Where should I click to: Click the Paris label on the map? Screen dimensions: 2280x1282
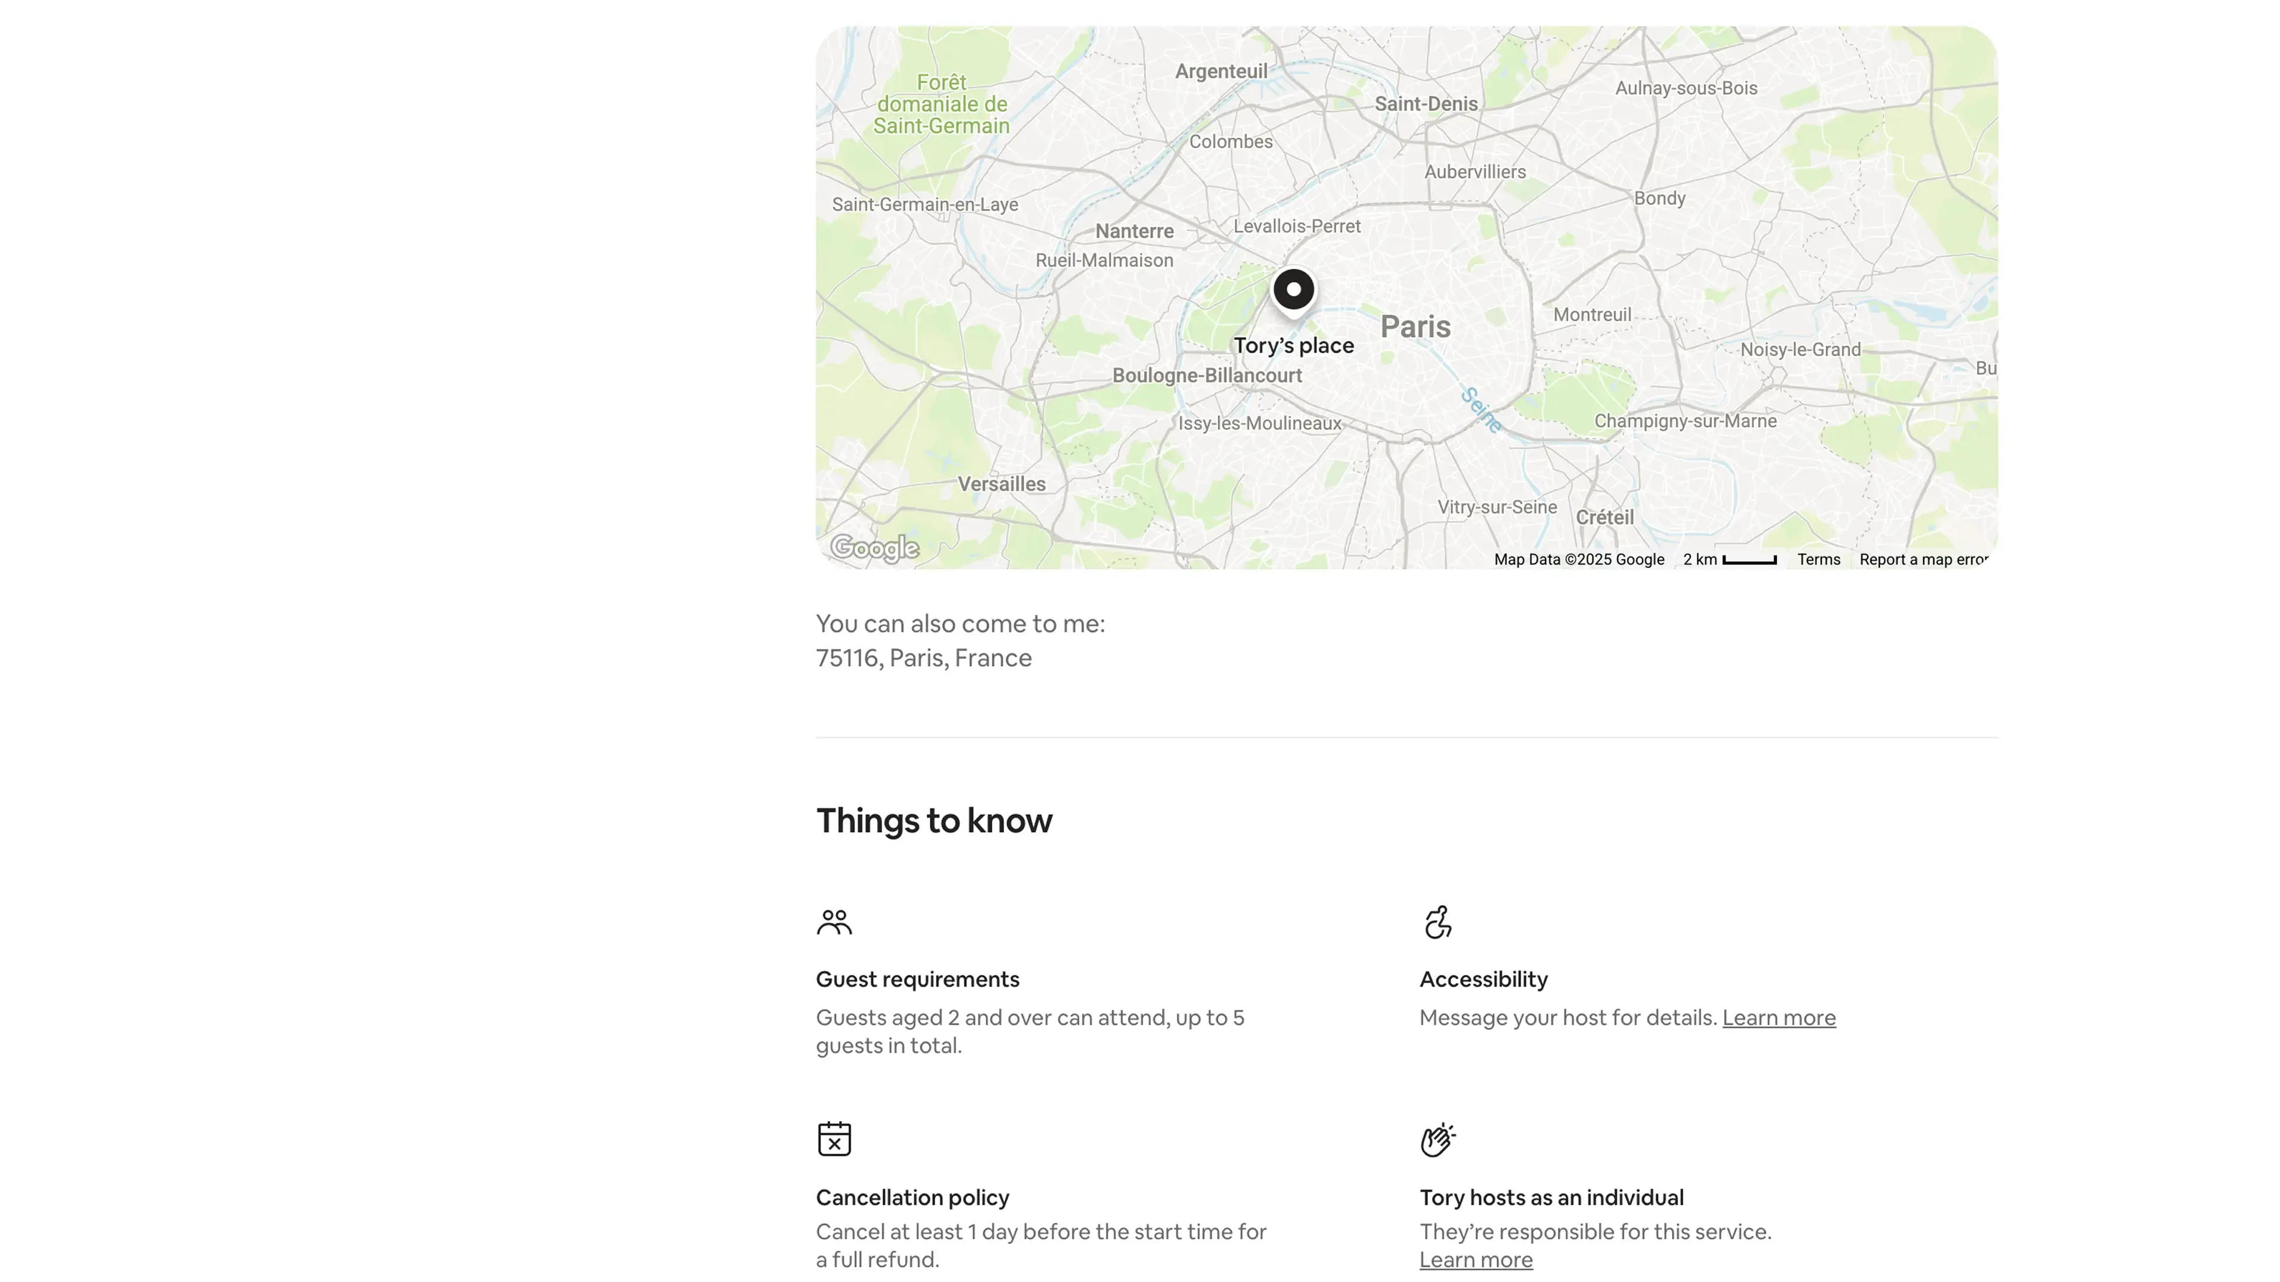pos(1415,326)
